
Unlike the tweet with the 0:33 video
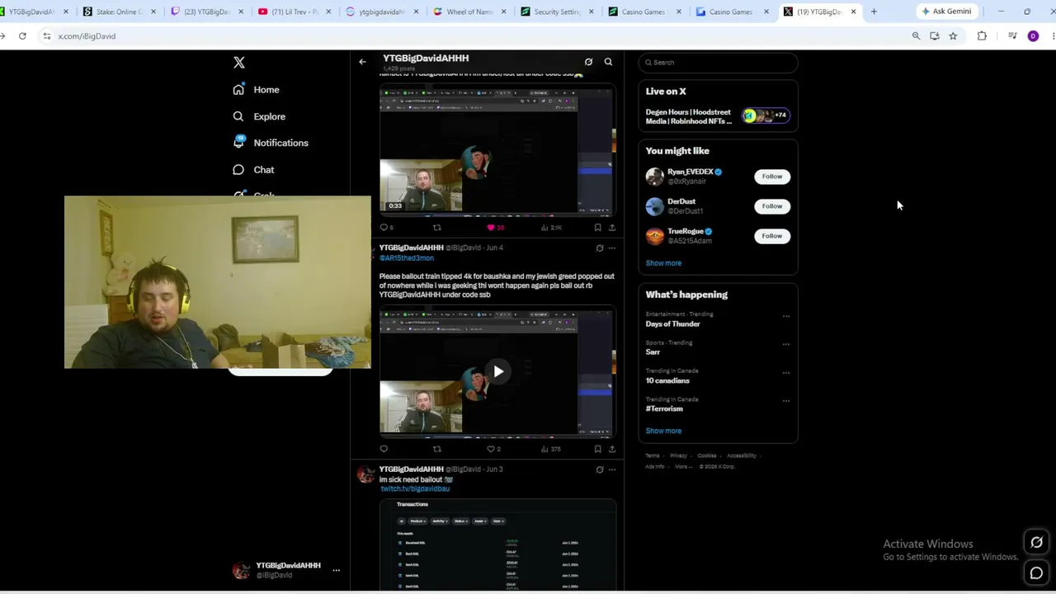tap(495, 228)
